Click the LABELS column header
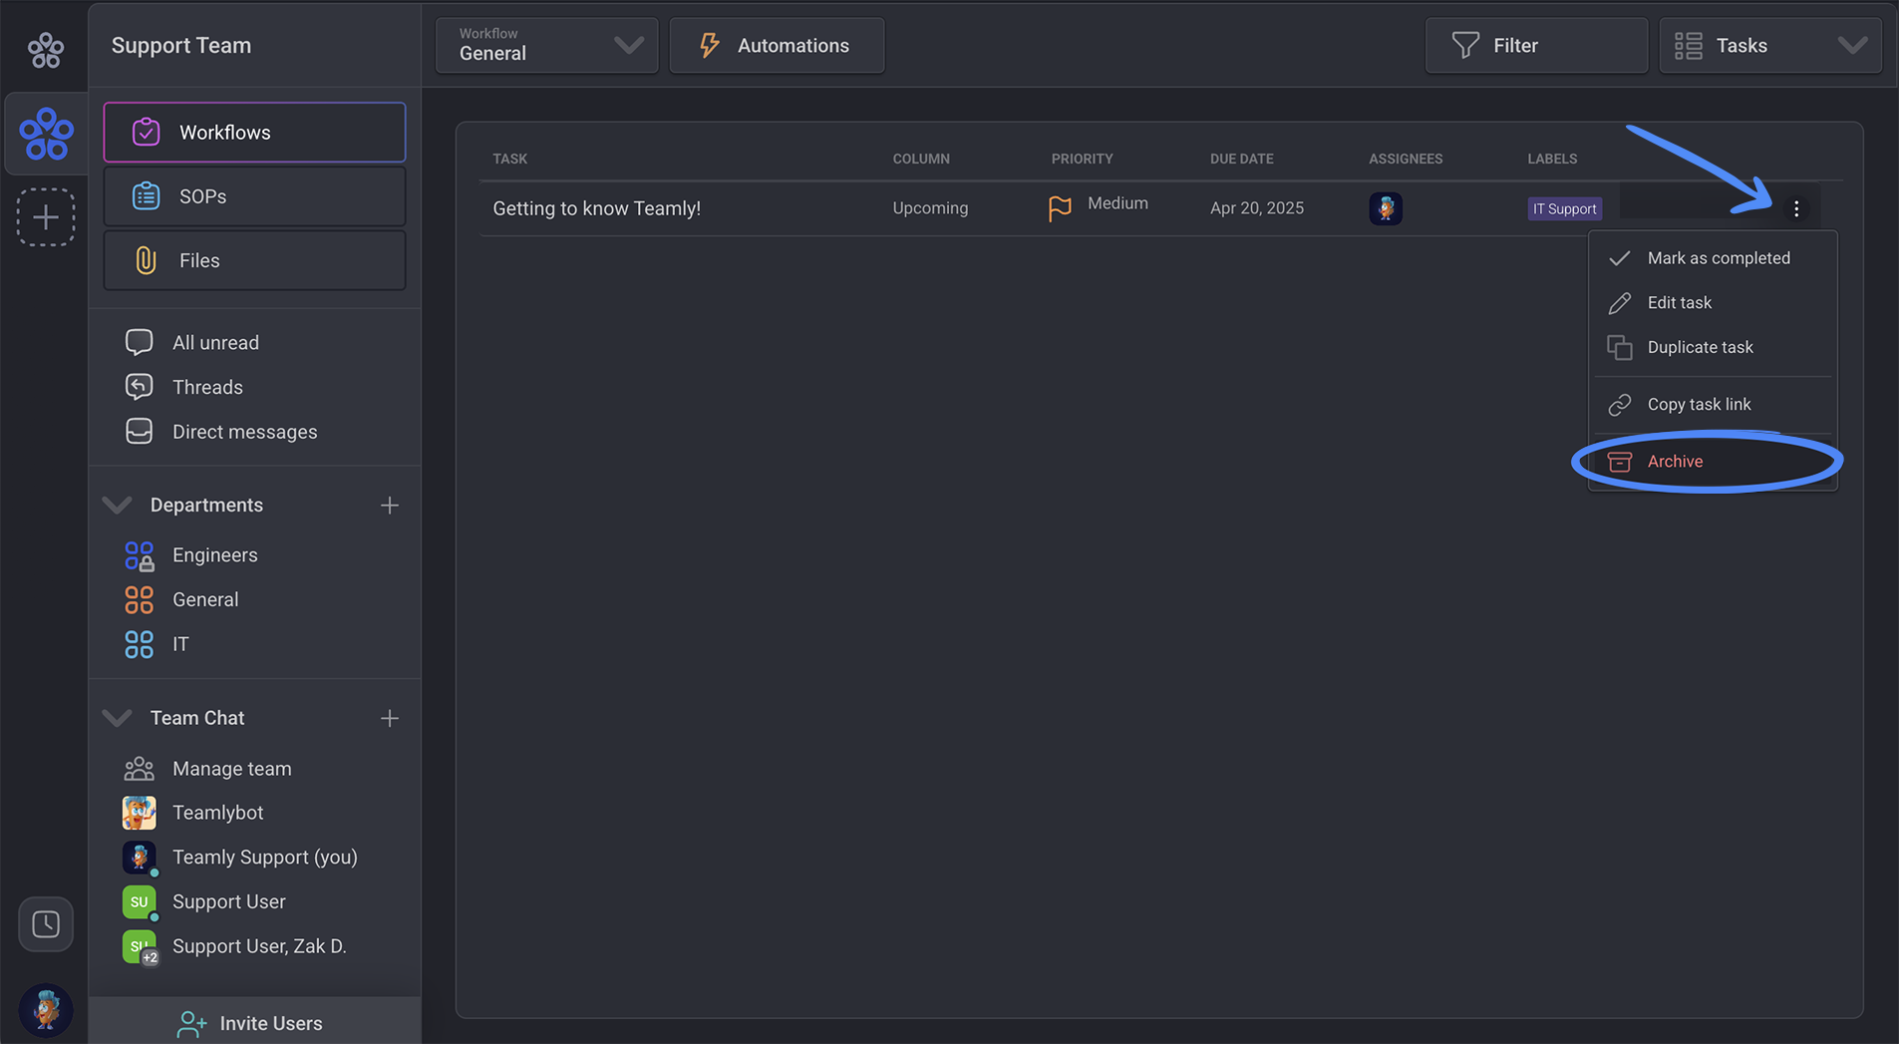This screenshot has height=1044, width=1899. click(1552, 159)
